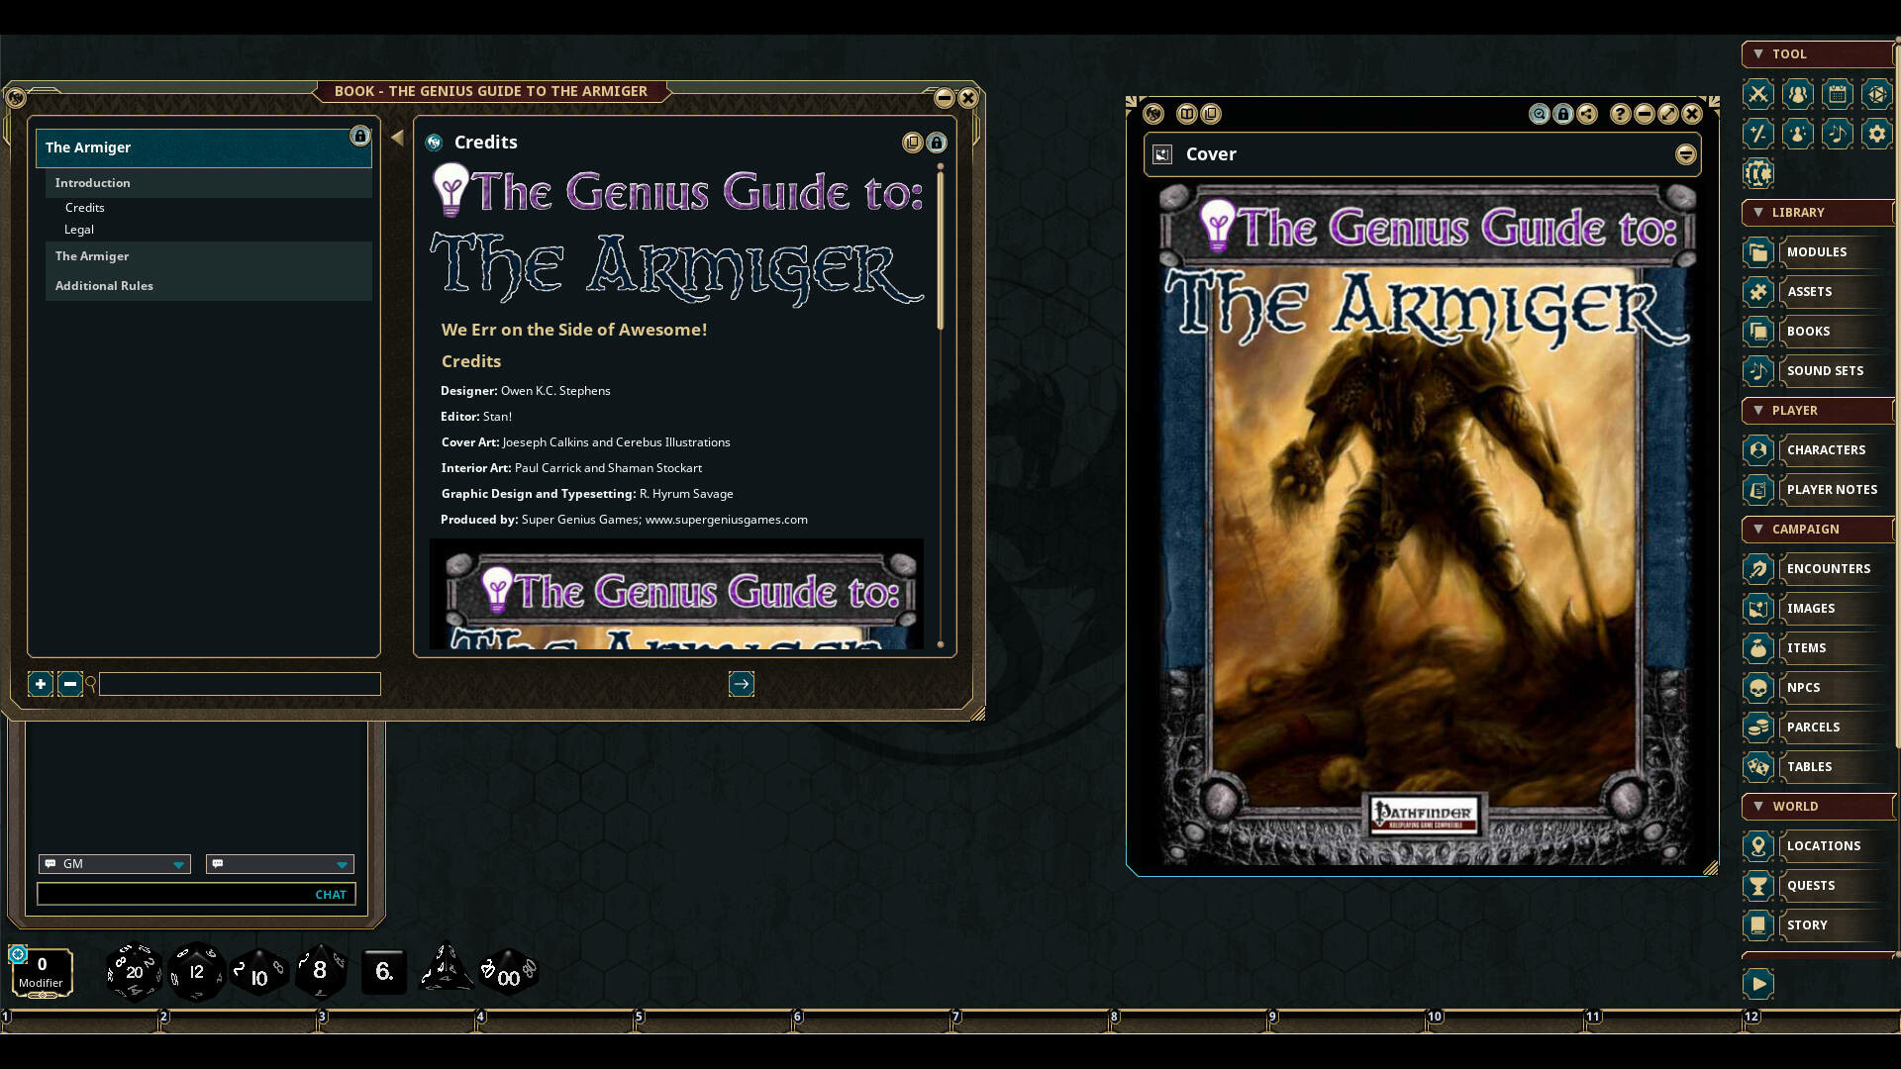
Task: Open the Calendar tool
Action: [1837, 94]
